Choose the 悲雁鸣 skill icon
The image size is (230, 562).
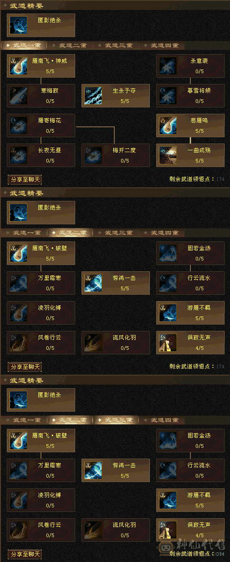pos(167,125)
